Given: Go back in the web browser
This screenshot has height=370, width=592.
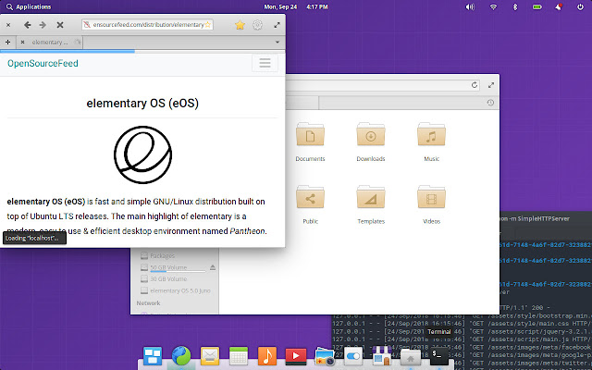Looking at the screenshot, I should point(27,25).
